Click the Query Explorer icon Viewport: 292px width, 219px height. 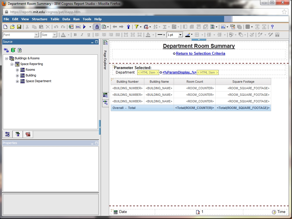point(105,95)
